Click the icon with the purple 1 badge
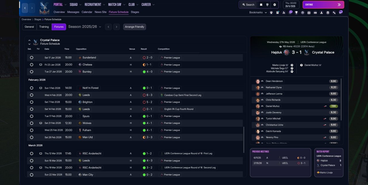Screen dimensions: 368x185 click(290, 12)
